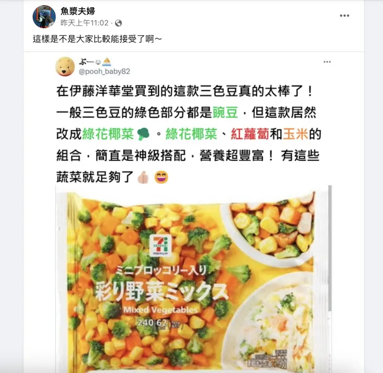Open post options three-dot menu at top
Image resolution: width=383 pixels, height=373 pixels.
(x=344, y=16)
